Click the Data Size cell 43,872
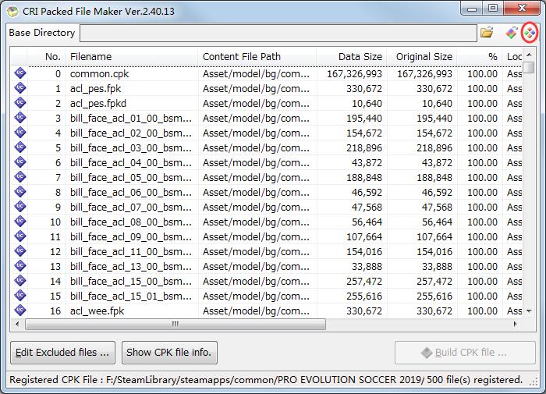Screen dimensions: 546x394 (367, 163)
